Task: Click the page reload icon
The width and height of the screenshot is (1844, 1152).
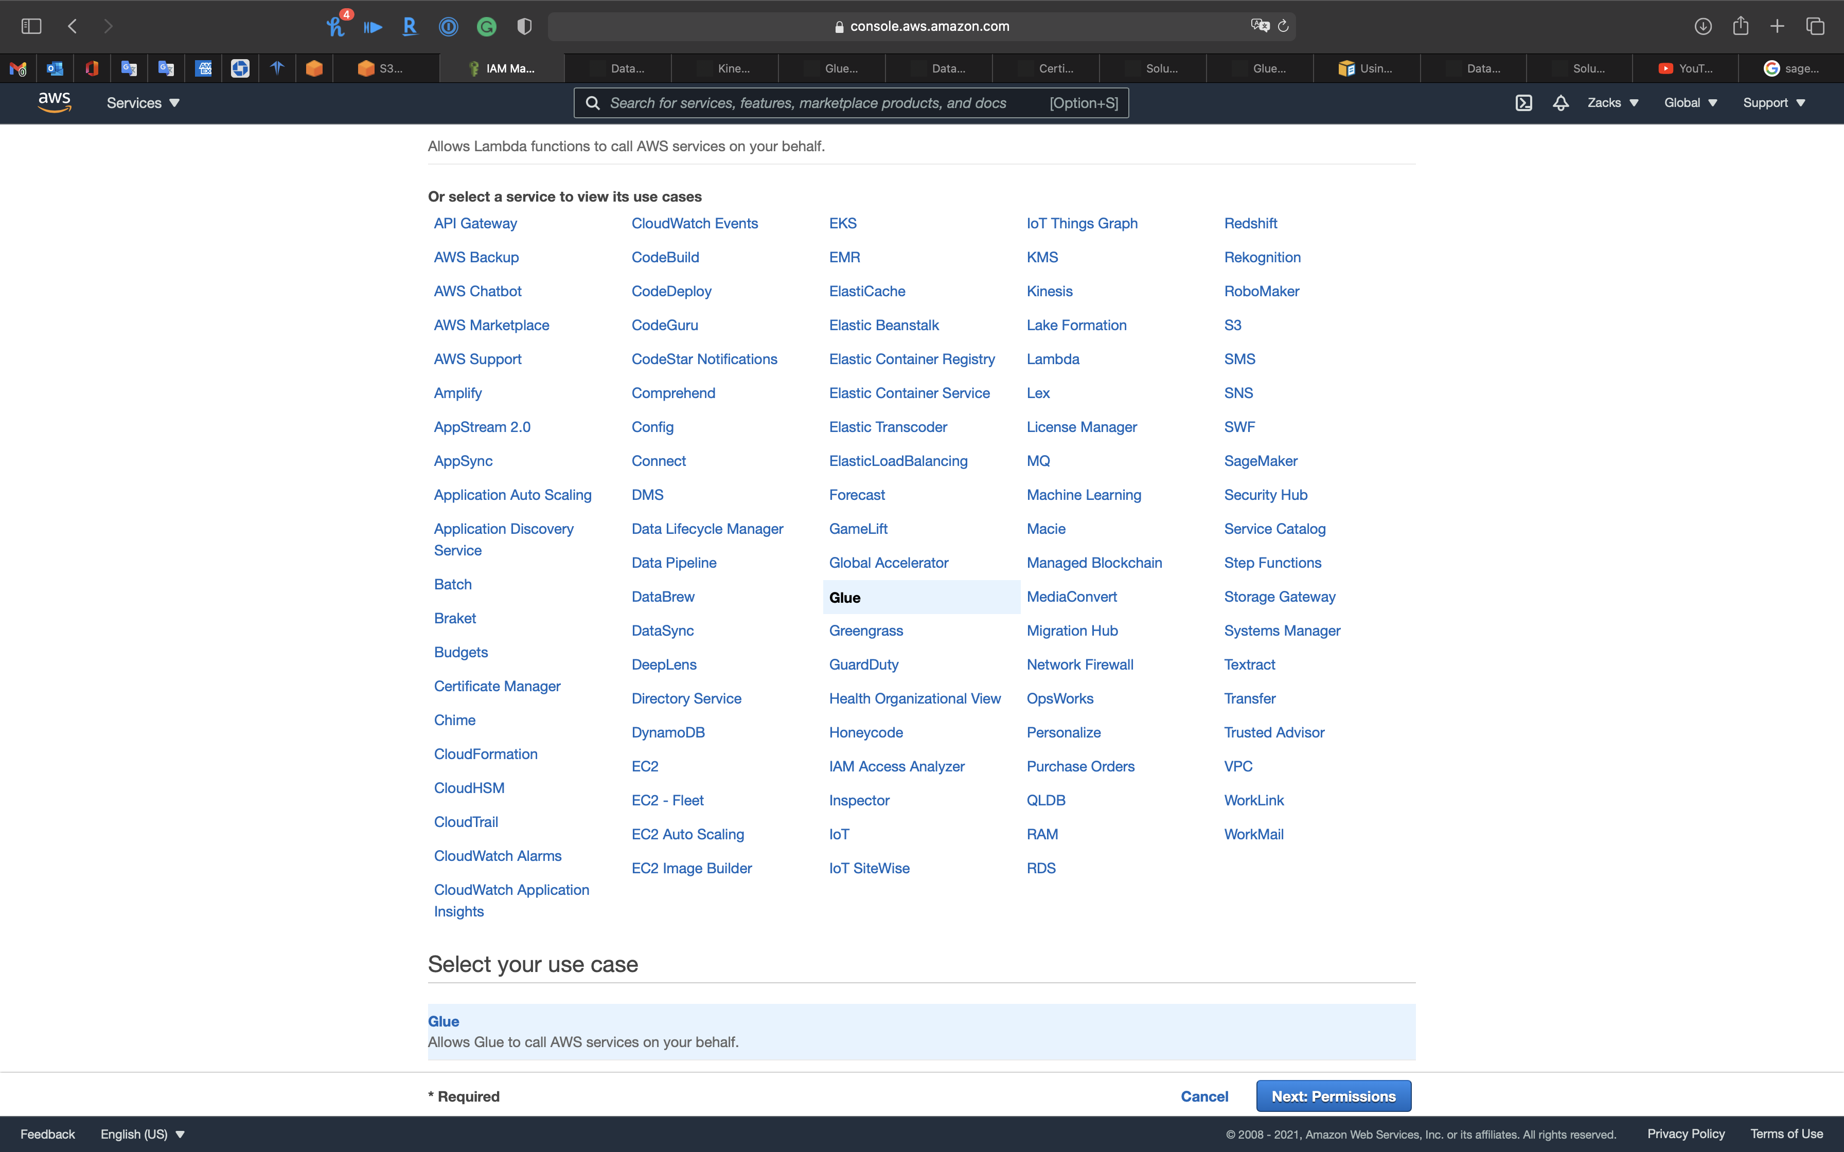Action: point(1283,26)
